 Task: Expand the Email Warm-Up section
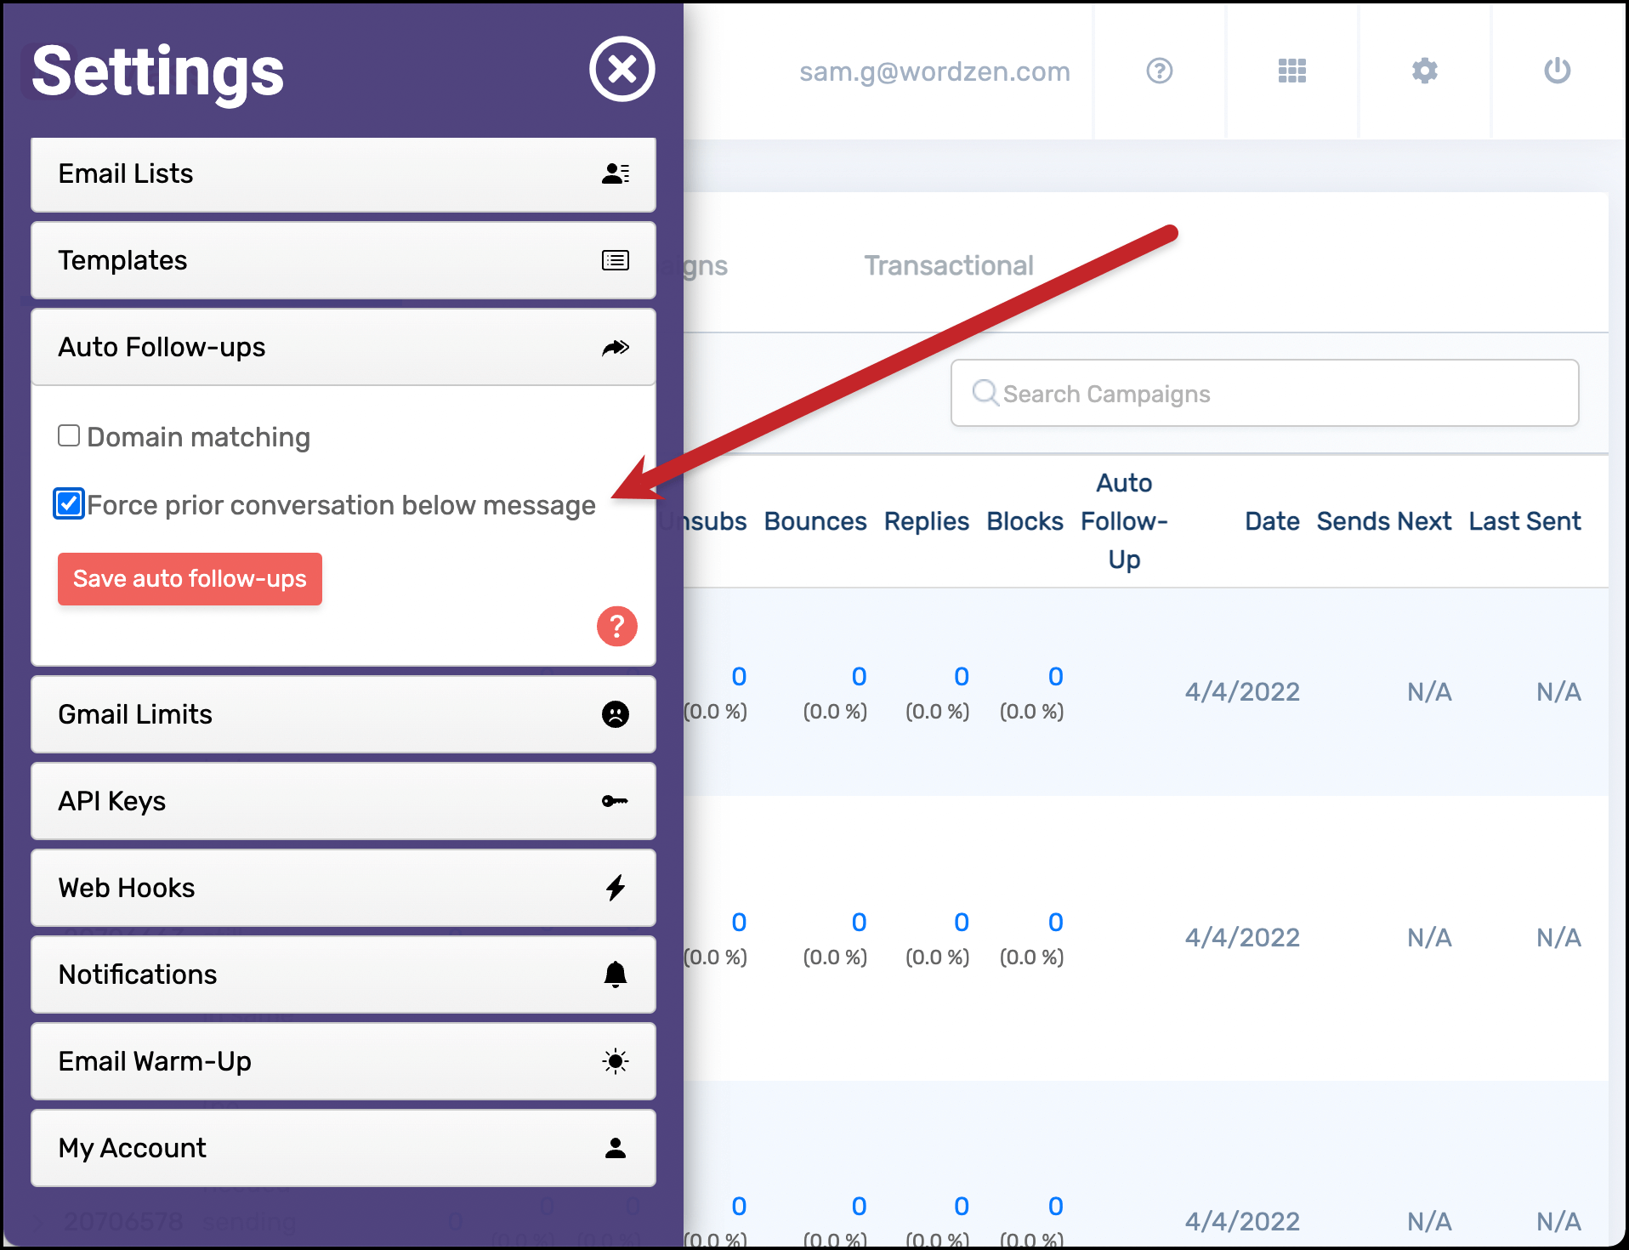click(x=343, y=1061)
